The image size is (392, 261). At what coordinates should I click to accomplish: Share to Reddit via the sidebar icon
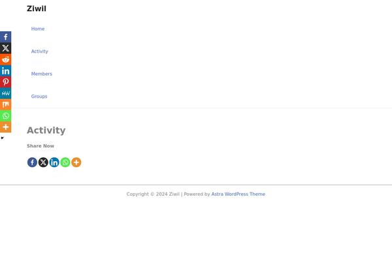click(5, 59)
